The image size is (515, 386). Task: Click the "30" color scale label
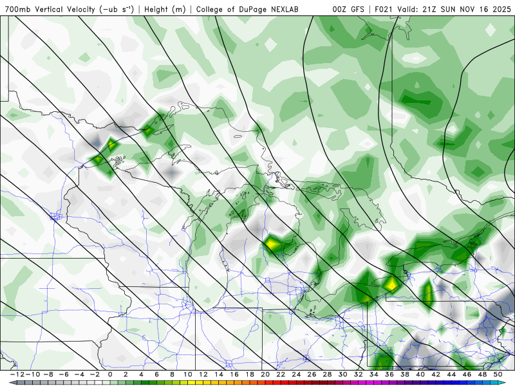click(x=342, y=374)
